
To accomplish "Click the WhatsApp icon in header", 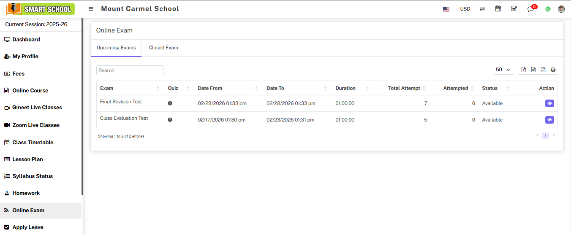I will pyautogui.click(x=548, y=9).
